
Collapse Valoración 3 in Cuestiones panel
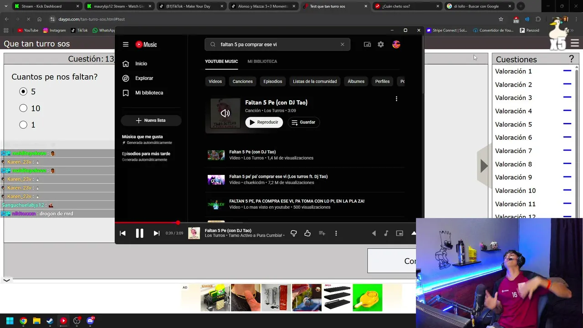(567, 97)
